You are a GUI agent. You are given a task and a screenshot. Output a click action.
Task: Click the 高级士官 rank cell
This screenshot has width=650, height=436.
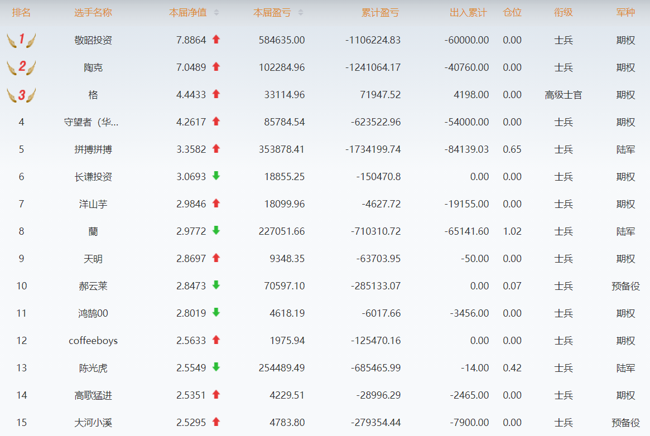point(564,95)
